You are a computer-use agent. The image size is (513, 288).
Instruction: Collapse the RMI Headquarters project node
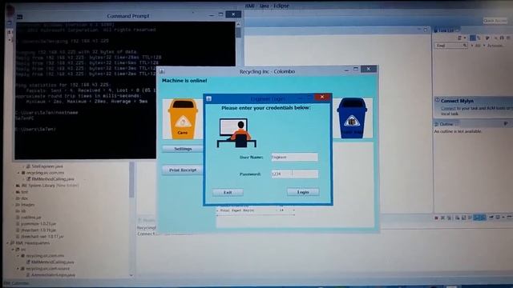[x=8, y=243]
